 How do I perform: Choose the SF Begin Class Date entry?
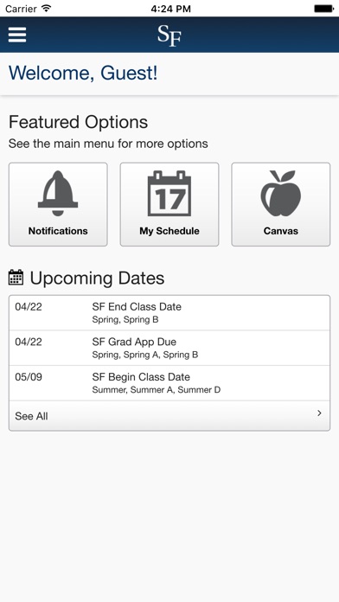[x=169, y=383]
